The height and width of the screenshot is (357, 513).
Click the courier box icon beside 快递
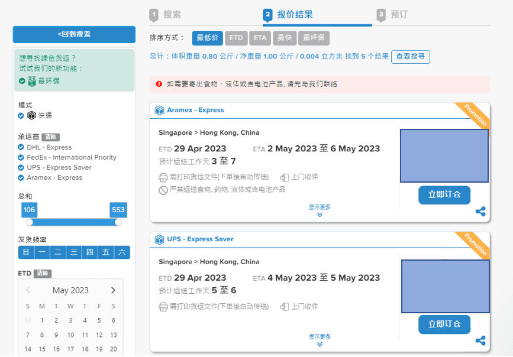pyautogui.click(x=31, y=115)
